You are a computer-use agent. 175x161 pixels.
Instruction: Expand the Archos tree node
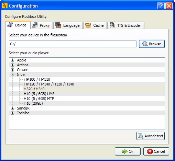pyautogui.click(x=13, y=65)
